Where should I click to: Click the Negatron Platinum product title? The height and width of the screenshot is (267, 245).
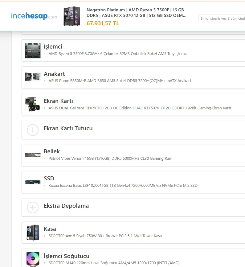[136, 13]
